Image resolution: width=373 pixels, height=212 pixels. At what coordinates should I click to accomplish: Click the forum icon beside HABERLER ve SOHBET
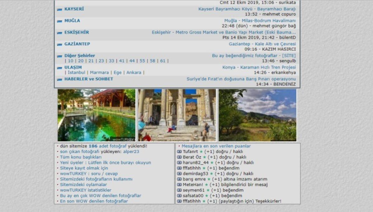click(60, 79)
